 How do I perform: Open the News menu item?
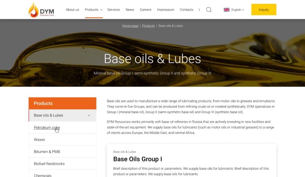[x=130, y=10]
